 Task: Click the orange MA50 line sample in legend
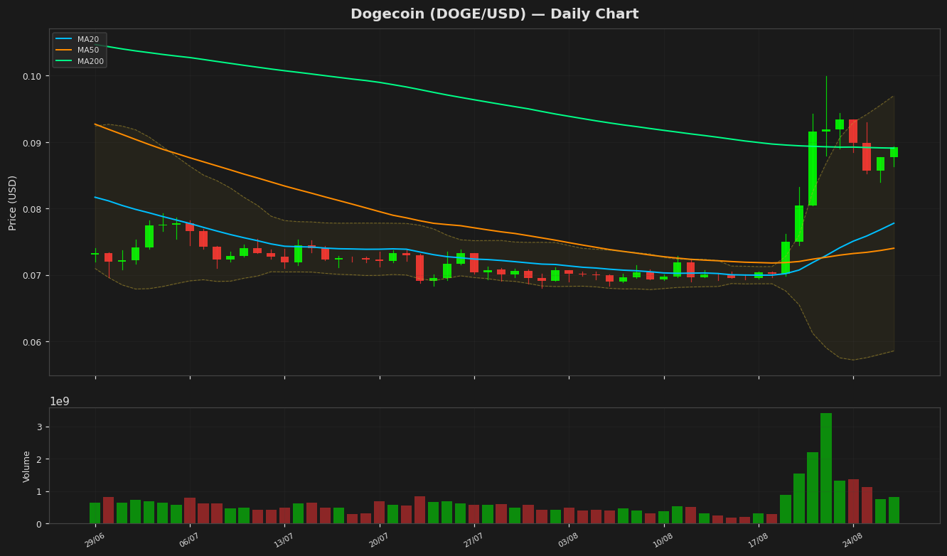pyautogui.click(x=64, y=50)
